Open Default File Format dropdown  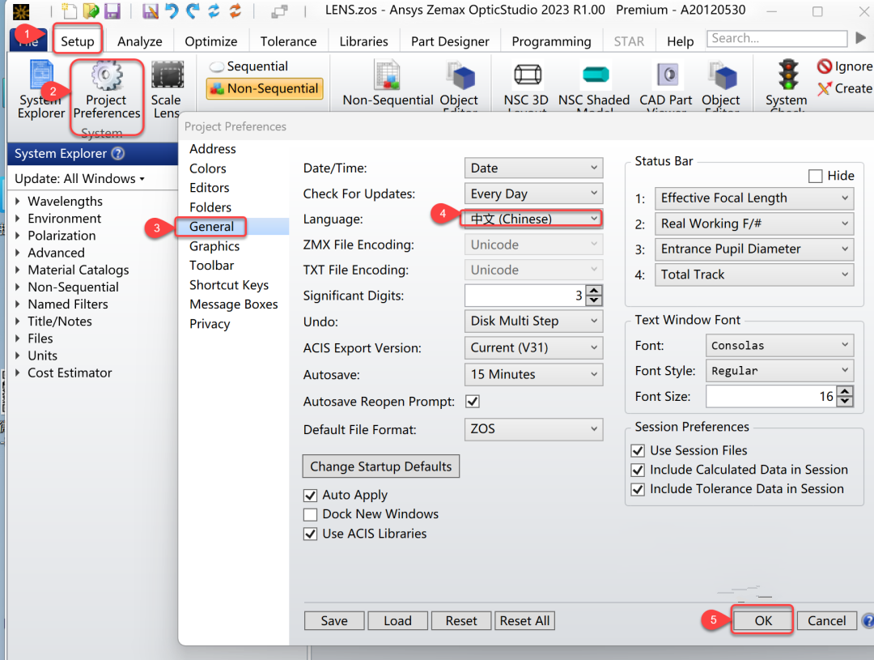533,429
